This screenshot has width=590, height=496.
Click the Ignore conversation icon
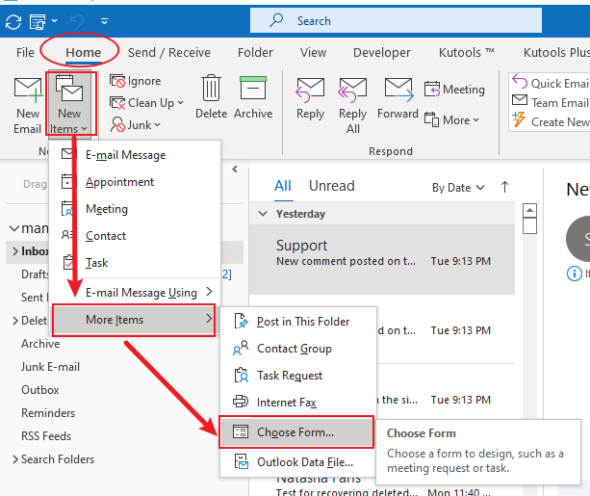(x=118, y=82)
